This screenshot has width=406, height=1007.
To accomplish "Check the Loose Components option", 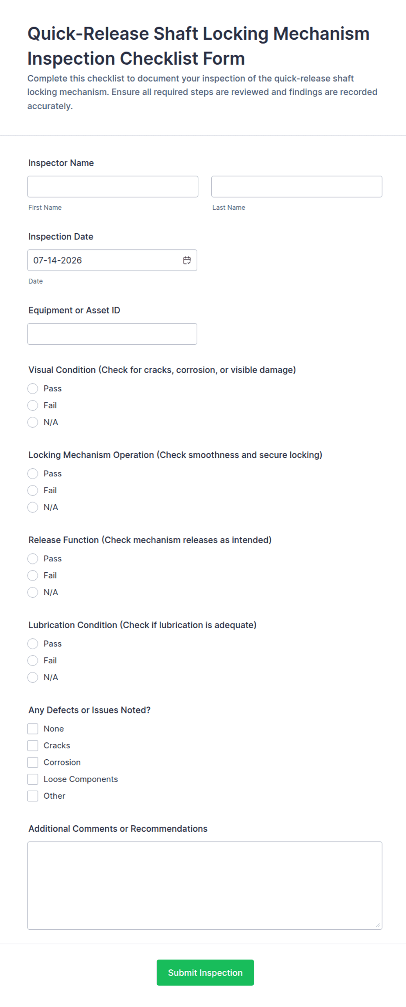I will point(33,779).
